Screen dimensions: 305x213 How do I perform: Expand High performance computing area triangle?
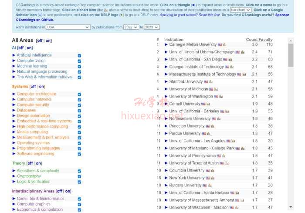tap(14, 126)
